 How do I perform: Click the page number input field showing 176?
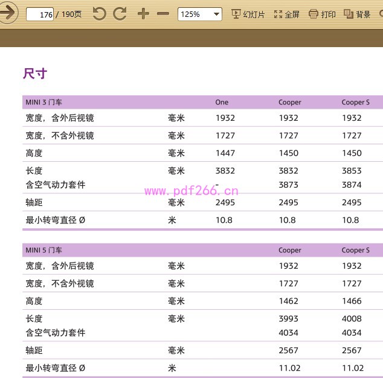[40, 14]
